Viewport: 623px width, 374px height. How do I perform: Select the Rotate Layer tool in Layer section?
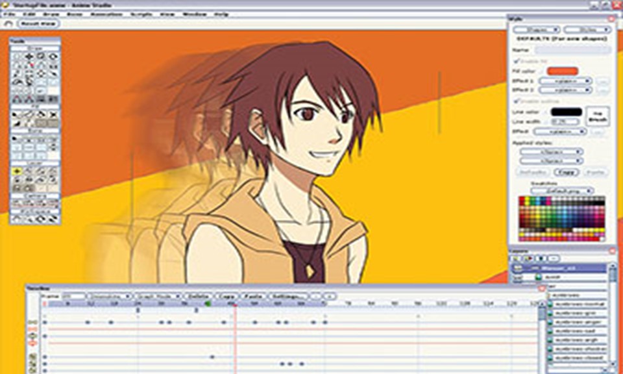[x=42, y=171]
